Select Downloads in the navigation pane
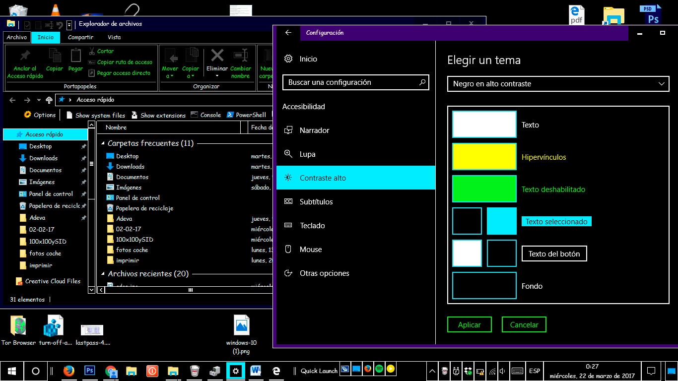This screenshot has height=381, width=678. [43, 158]
